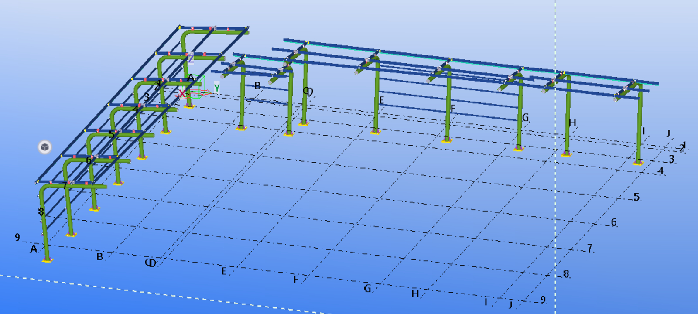This screenshot has width=698, height=314.
Task: Select grid label G beside the green column
Action: [x=525, y=118]
